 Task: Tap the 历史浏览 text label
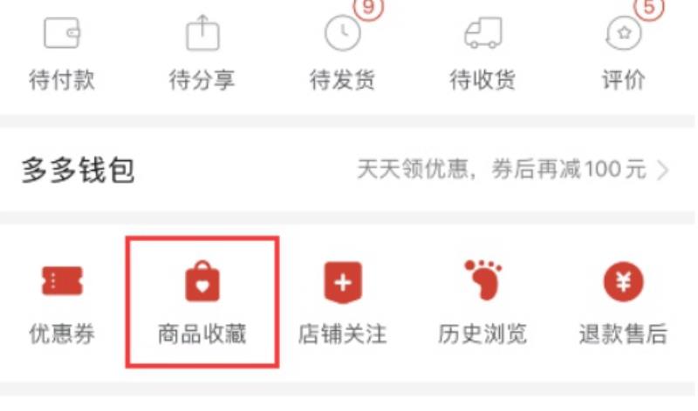[483, 334]
